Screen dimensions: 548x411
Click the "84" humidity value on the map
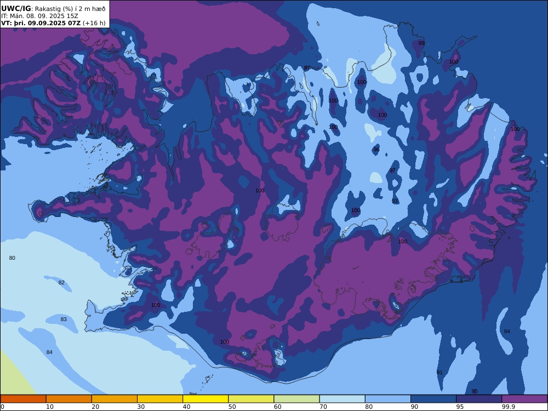pos(49,352)
